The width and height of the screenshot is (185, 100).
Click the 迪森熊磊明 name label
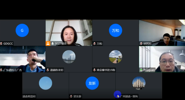(29, 96)
